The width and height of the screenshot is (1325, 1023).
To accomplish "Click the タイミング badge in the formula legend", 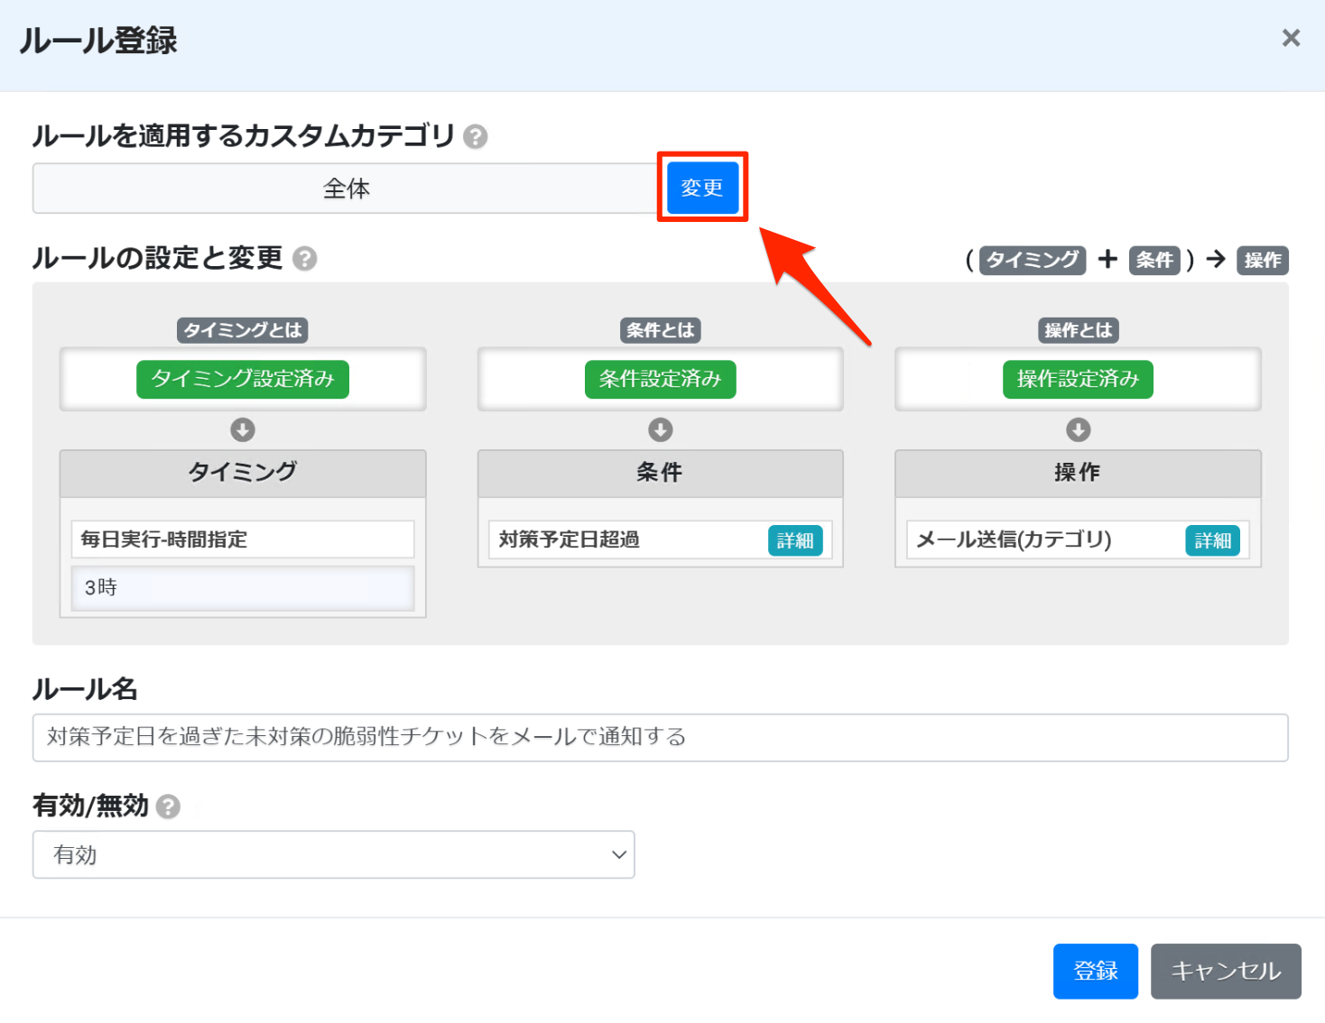I will tap(1033, 260).
